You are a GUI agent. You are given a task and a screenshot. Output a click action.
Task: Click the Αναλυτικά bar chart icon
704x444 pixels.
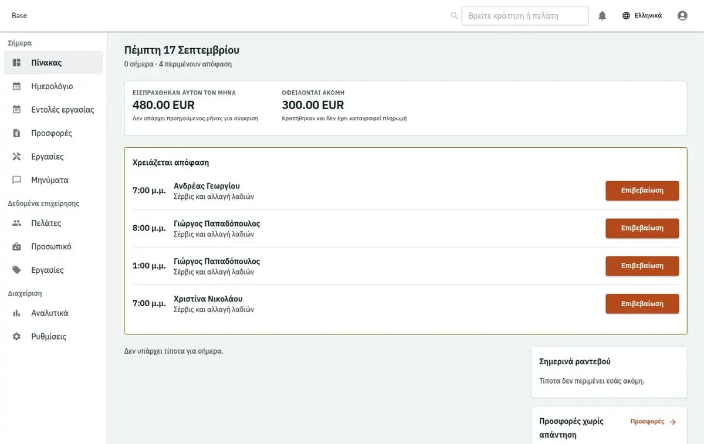tap(17, 313)
